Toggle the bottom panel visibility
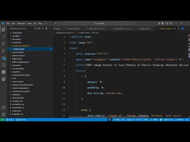190x142 pixels. [167, 23]
